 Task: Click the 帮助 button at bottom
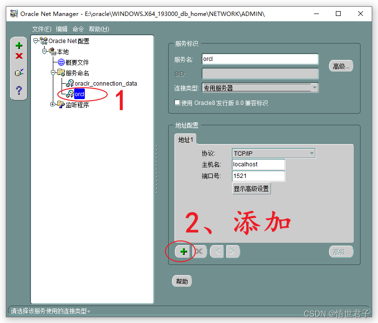pyautogui.click(x=182, y=281)
